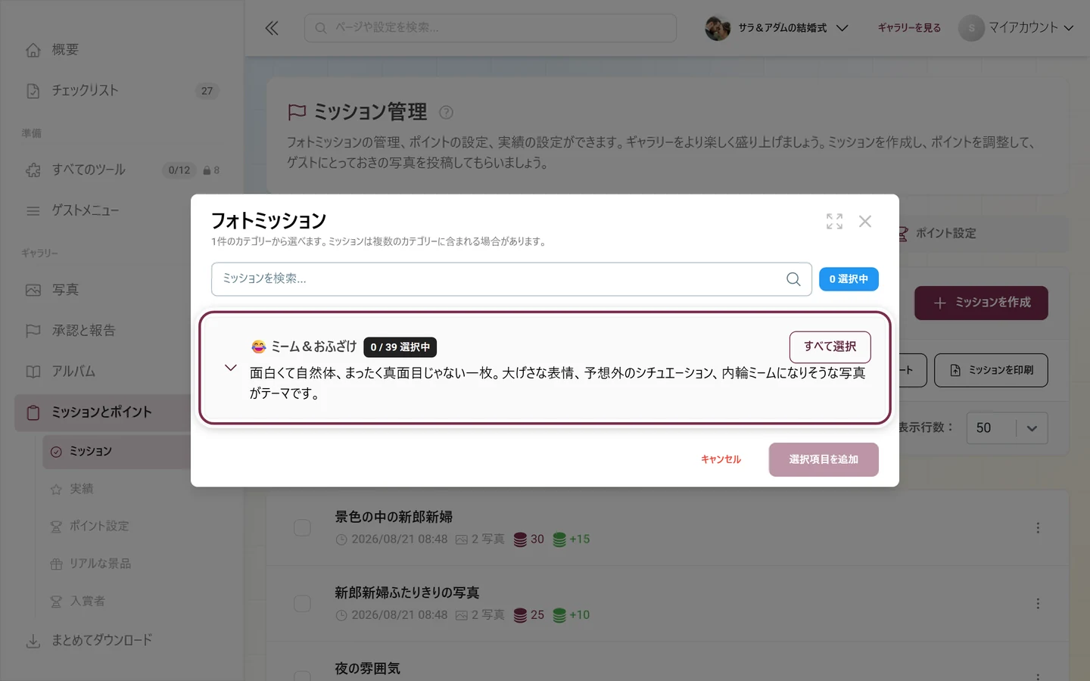Click the 0 選択中 badge button
This screenshot has width=1090, height=681.
click(849, 279)
